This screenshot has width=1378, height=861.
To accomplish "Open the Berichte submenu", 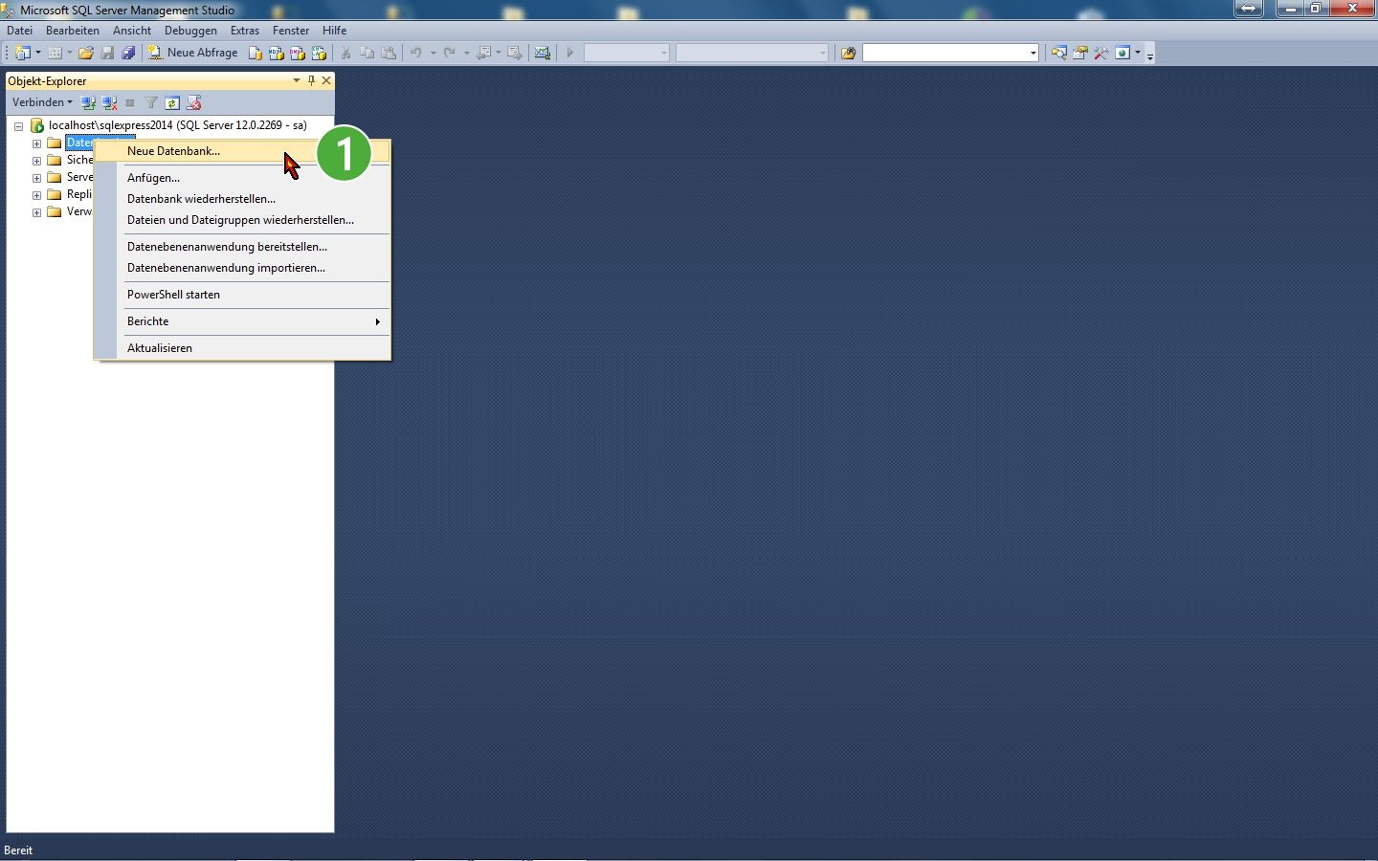I will (242, 321).
